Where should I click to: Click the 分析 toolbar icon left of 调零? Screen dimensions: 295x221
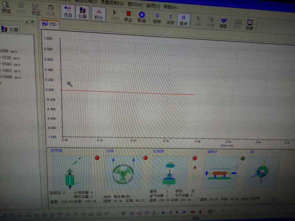point(198,21)
